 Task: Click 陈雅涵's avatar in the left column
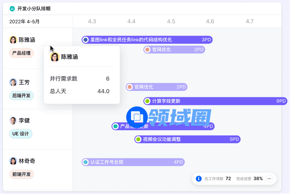[13, 40]
